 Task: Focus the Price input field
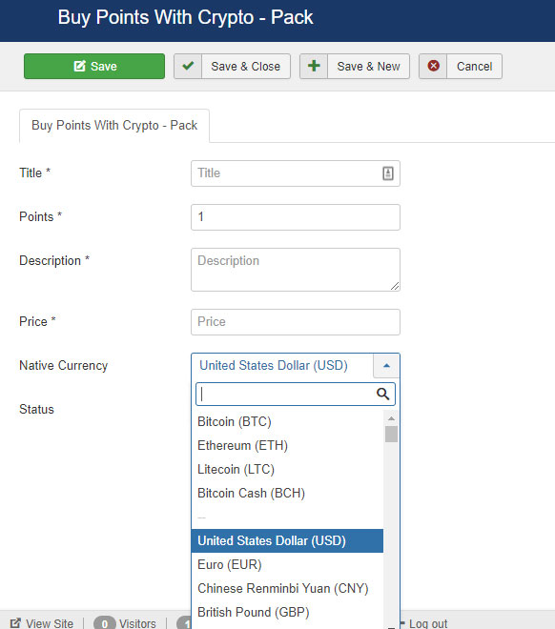[x=296, y=322]
